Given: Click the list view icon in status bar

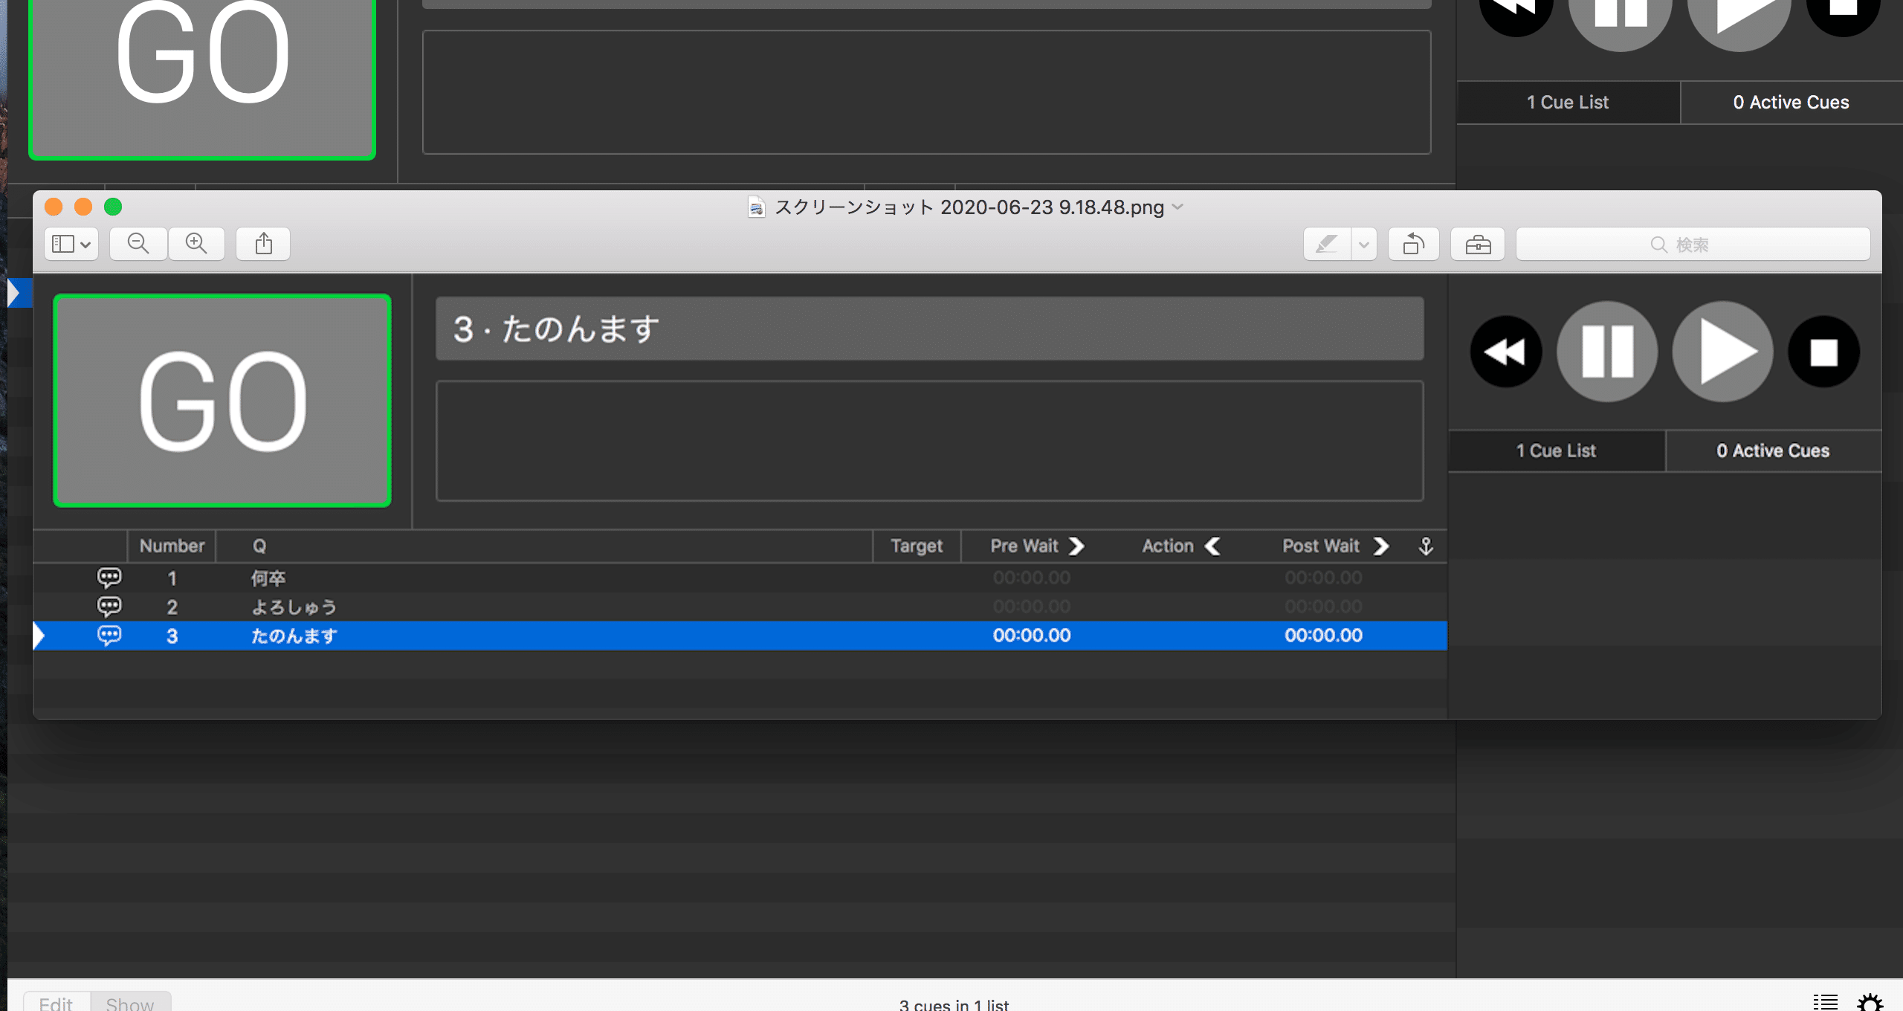Looking at the screenshot, I should point(1825,1001).
